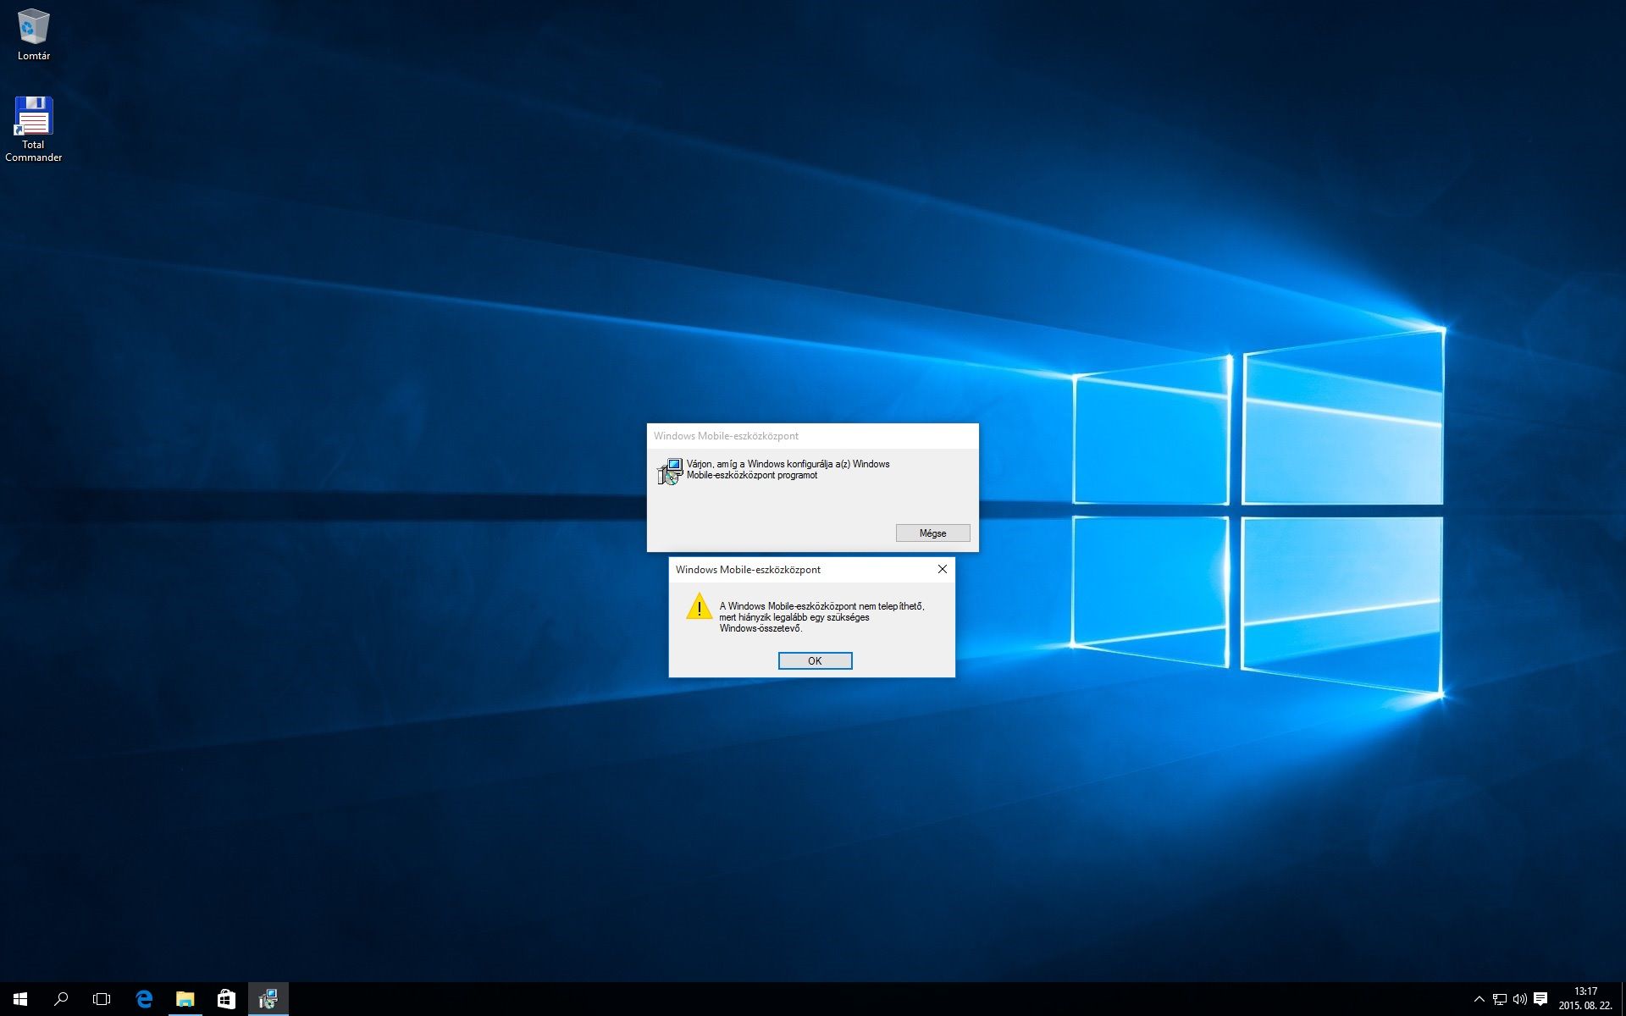1626x1016 pixels.
Task: Click the warning message text about missing component
Action: [821, 617]
